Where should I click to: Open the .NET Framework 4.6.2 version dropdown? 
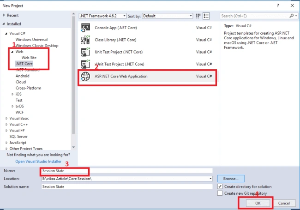pyautogui.click(x=102, y=16)
